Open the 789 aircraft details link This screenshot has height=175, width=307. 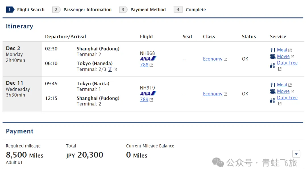tap(144, 100)
